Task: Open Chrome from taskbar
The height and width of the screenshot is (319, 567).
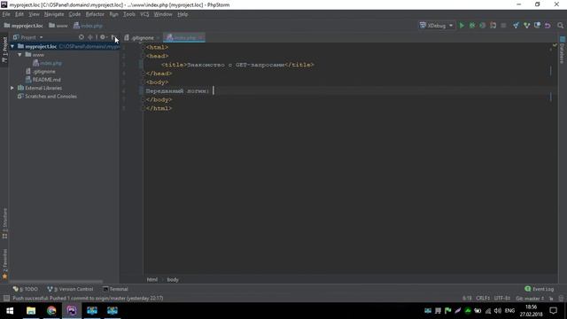Action: (51, 311)
